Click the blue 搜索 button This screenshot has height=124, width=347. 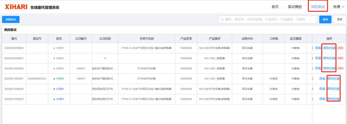325,19
